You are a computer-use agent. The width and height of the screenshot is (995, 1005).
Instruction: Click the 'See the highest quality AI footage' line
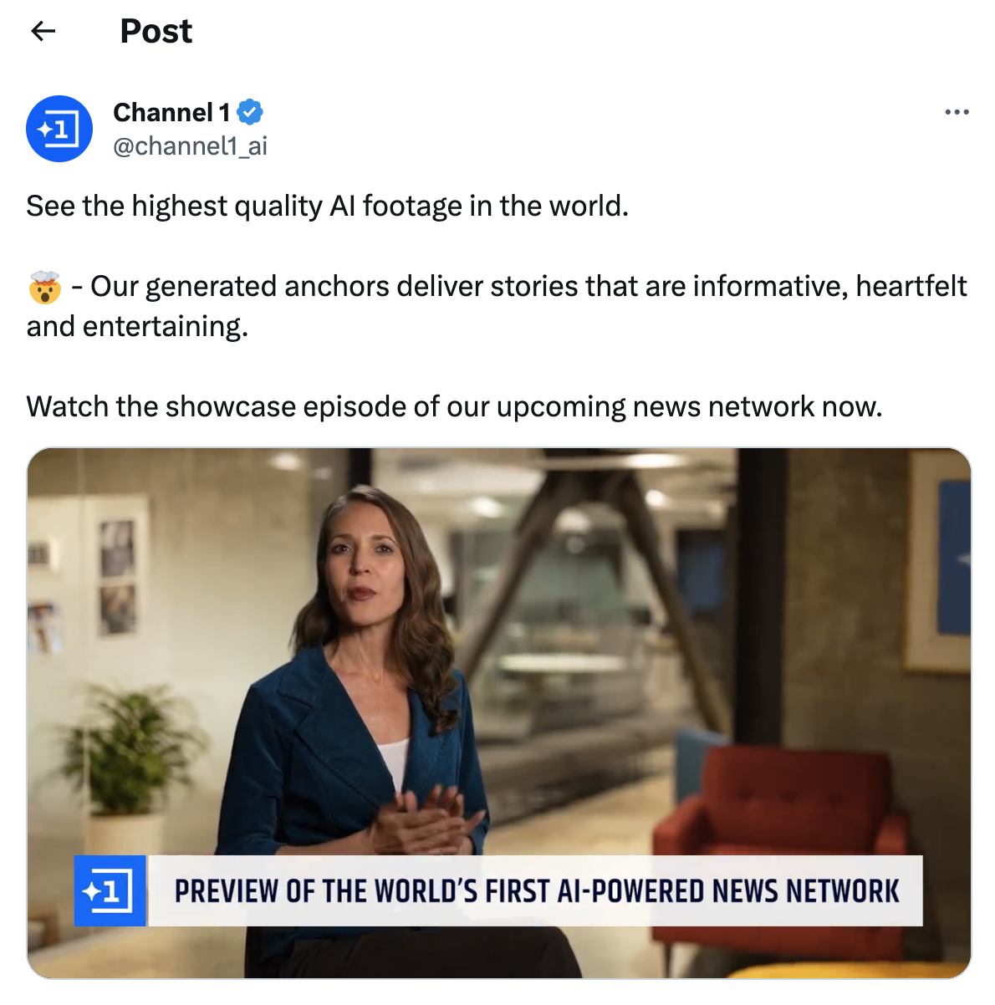tap(327, 206)
